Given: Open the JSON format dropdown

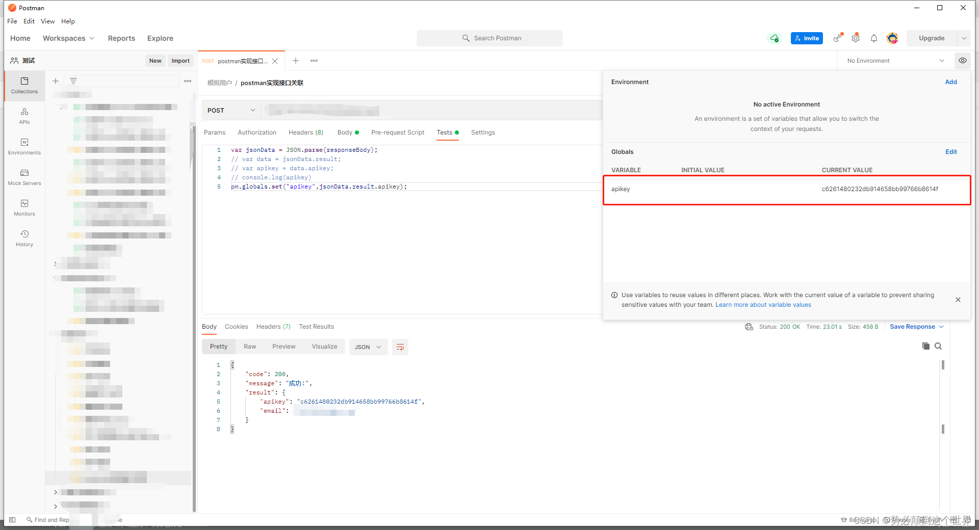Looking at the screenshot, I should pos(368,347).
